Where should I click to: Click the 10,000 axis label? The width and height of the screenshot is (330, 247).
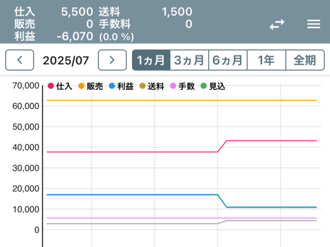(x=25, y=209)
